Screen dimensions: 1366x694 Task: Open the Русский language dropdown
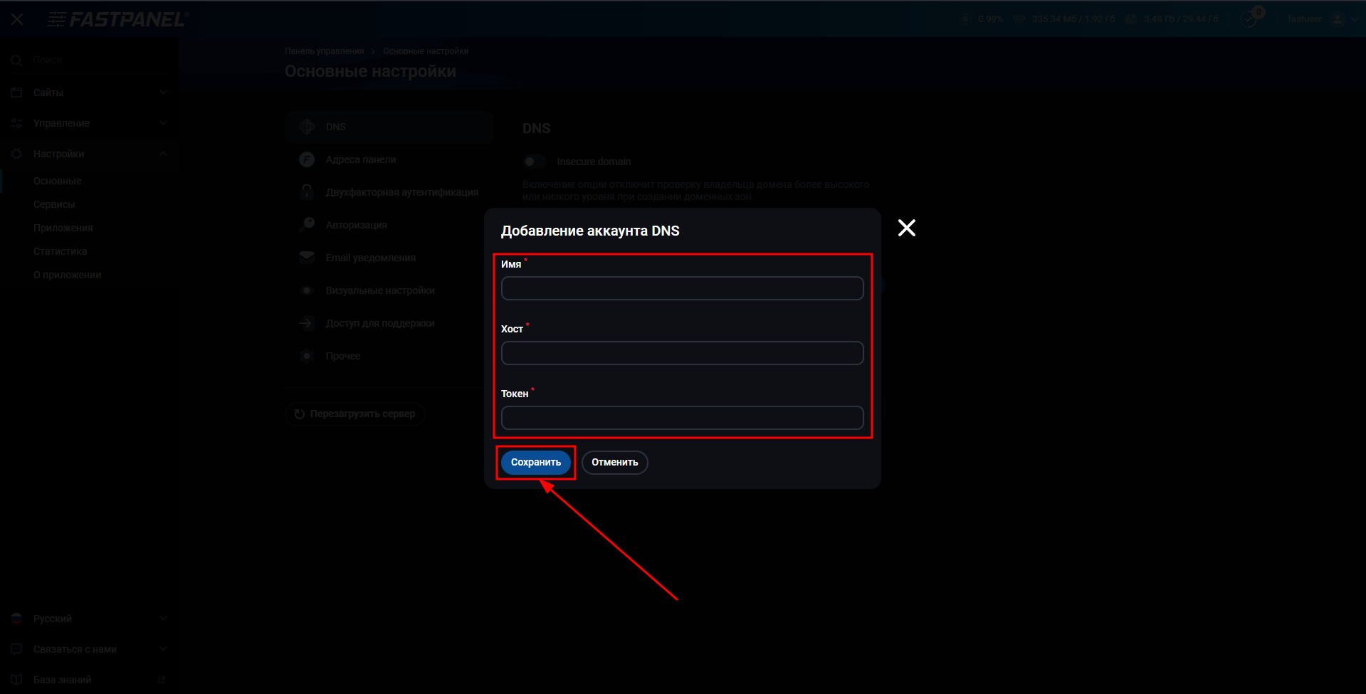(89, 619)
